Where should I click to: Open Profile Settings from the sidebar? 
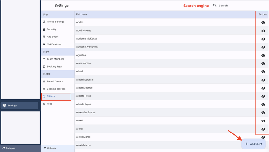(x=55, y=22)
